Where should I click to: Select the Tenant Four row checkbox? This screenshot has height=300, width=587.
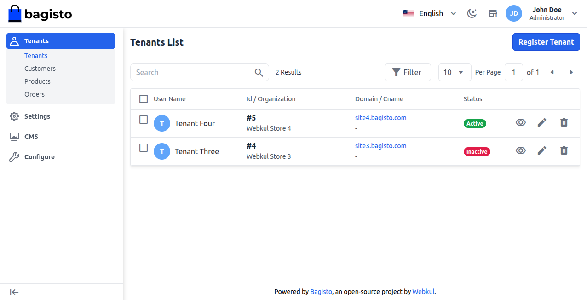coord(144,120)
